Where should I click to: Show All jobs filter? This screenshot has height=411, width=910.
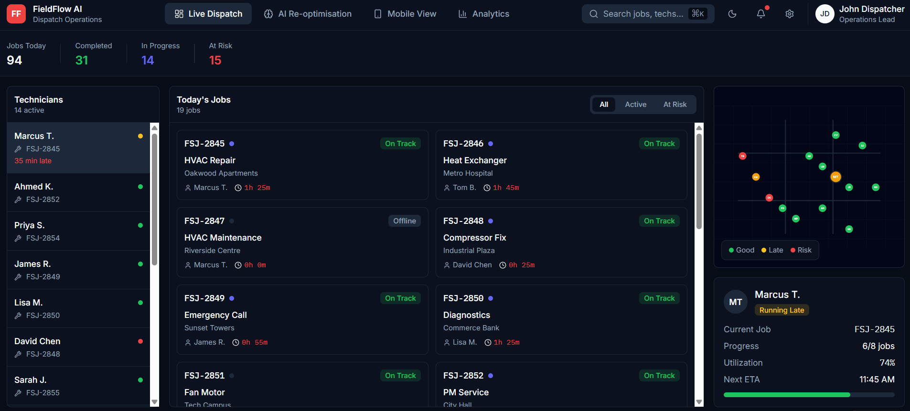[x=604, y=105]
